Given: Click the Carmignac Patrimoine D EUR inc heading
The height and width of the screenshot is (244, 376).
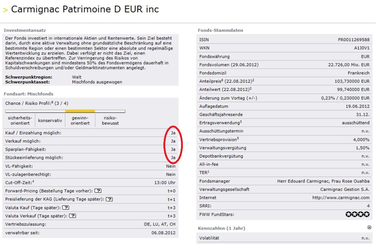Looking at the screenshot, I should (85, 10).
